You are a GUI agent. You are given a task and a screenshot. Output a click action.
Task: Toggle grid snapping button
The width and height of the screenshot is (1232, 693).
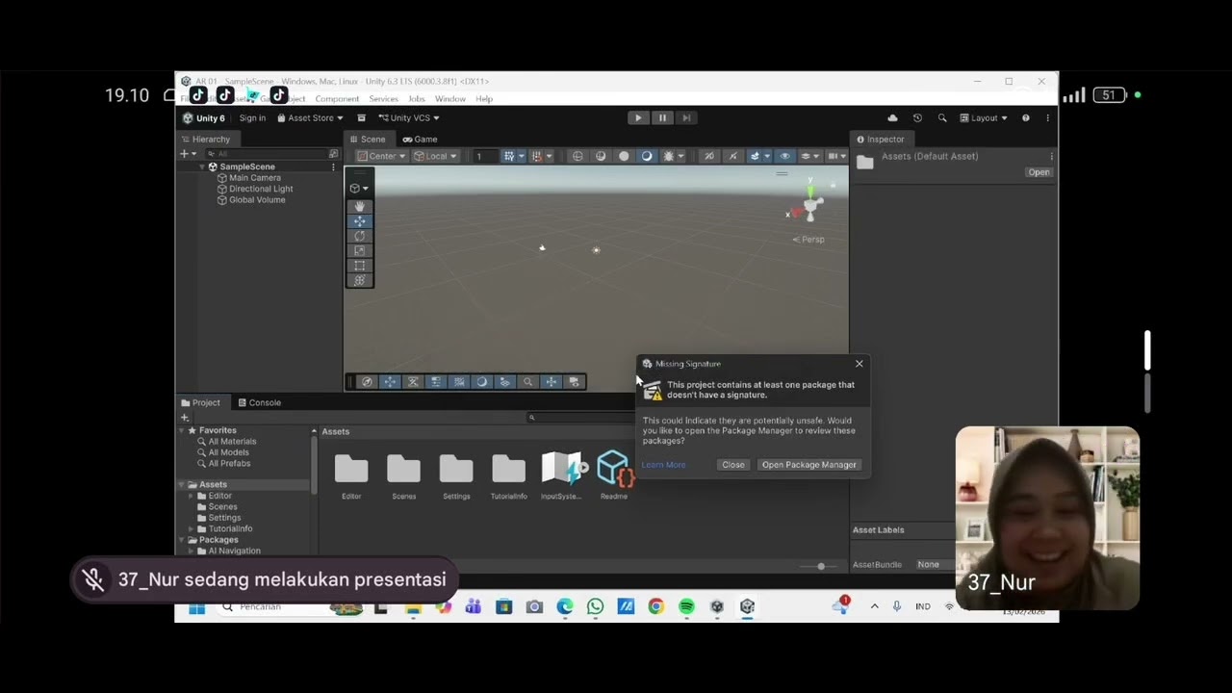click(537, 156)
